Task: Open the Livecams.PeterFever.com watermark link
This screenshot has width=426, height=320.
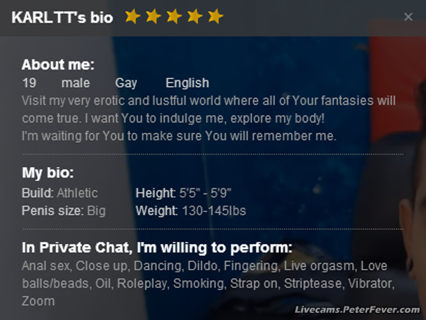Action: (x=356, y=309)
